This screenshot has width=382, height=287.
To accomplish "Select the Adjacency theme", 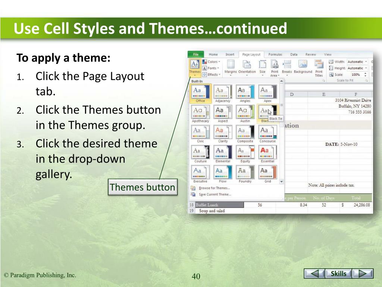I will (223, 93).
